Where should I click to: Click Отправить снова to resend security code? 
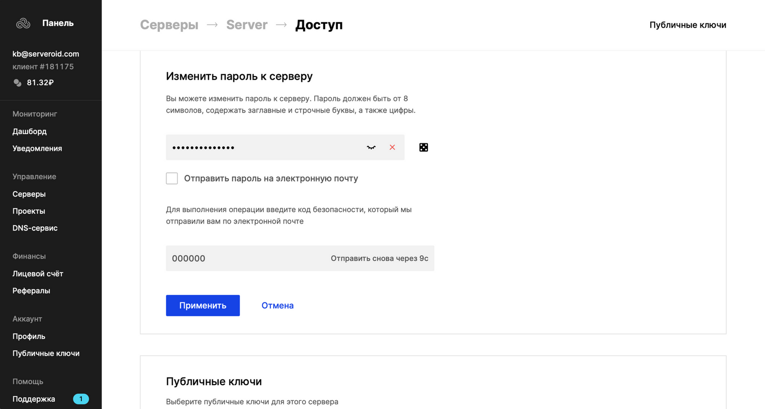pos(379,258)
